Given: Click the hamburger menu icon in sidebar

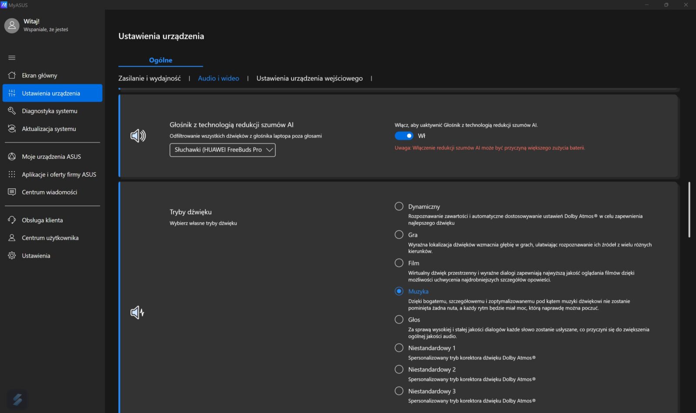Looking at the screenshot, I should 12,57.
